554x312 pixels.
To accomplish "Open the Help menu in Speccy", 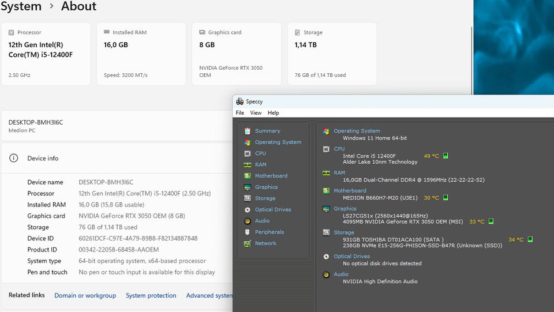I will (273, 113).
